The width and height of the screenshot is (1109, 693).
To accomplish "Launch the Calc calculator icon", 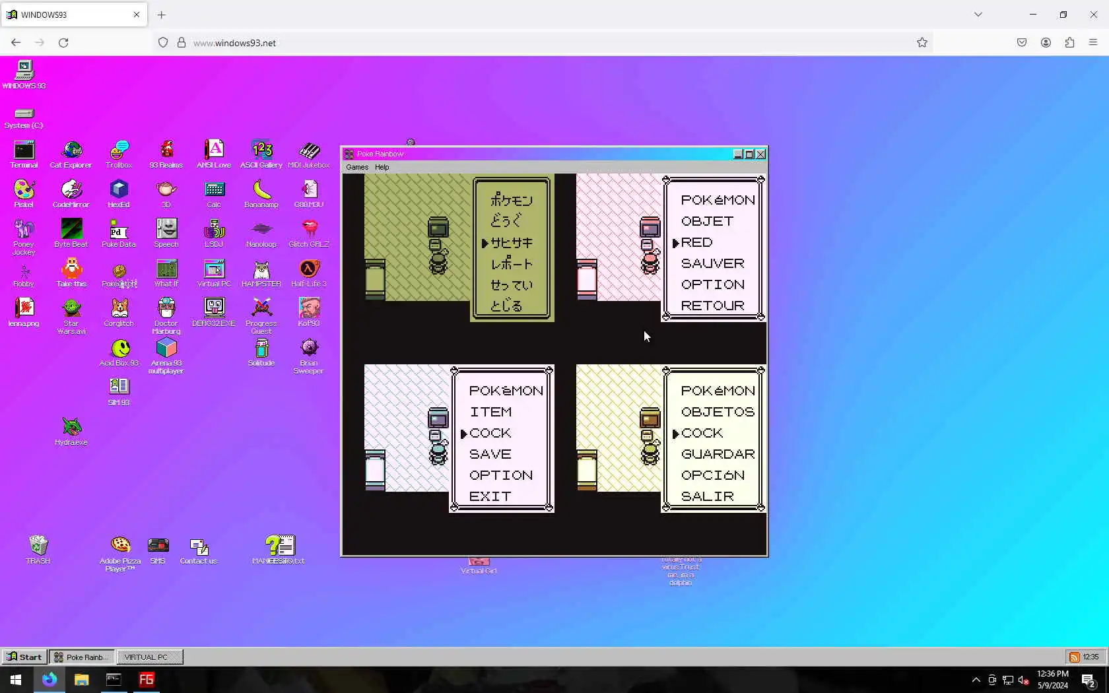I will pos(214,194).
